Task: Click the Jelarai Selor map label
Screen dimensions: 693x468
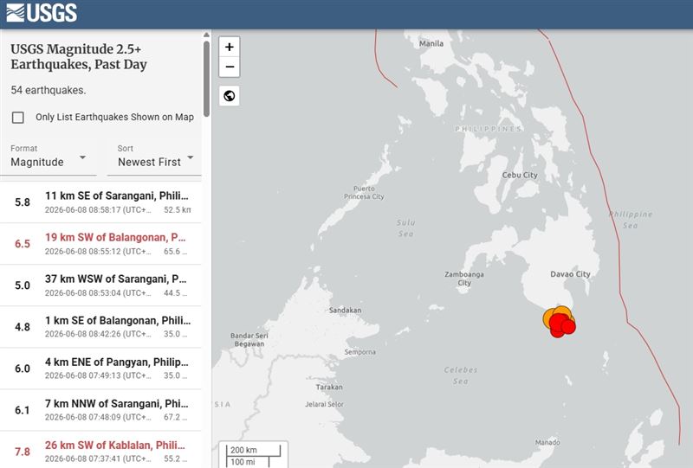Action: pos(324,404)
